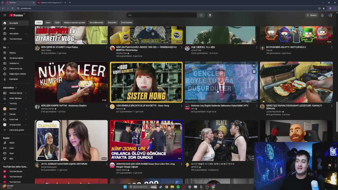Open Abonelikler in the sidebar
This screenshot has height=190, width=338.
[15, 34]
